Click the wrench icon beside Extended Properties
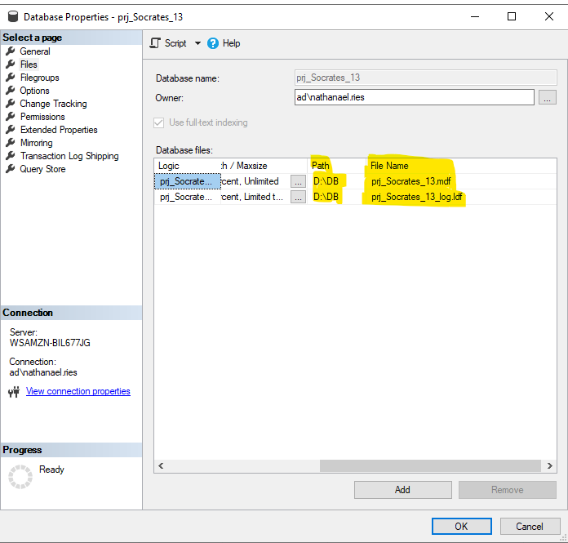 [11, 129]
